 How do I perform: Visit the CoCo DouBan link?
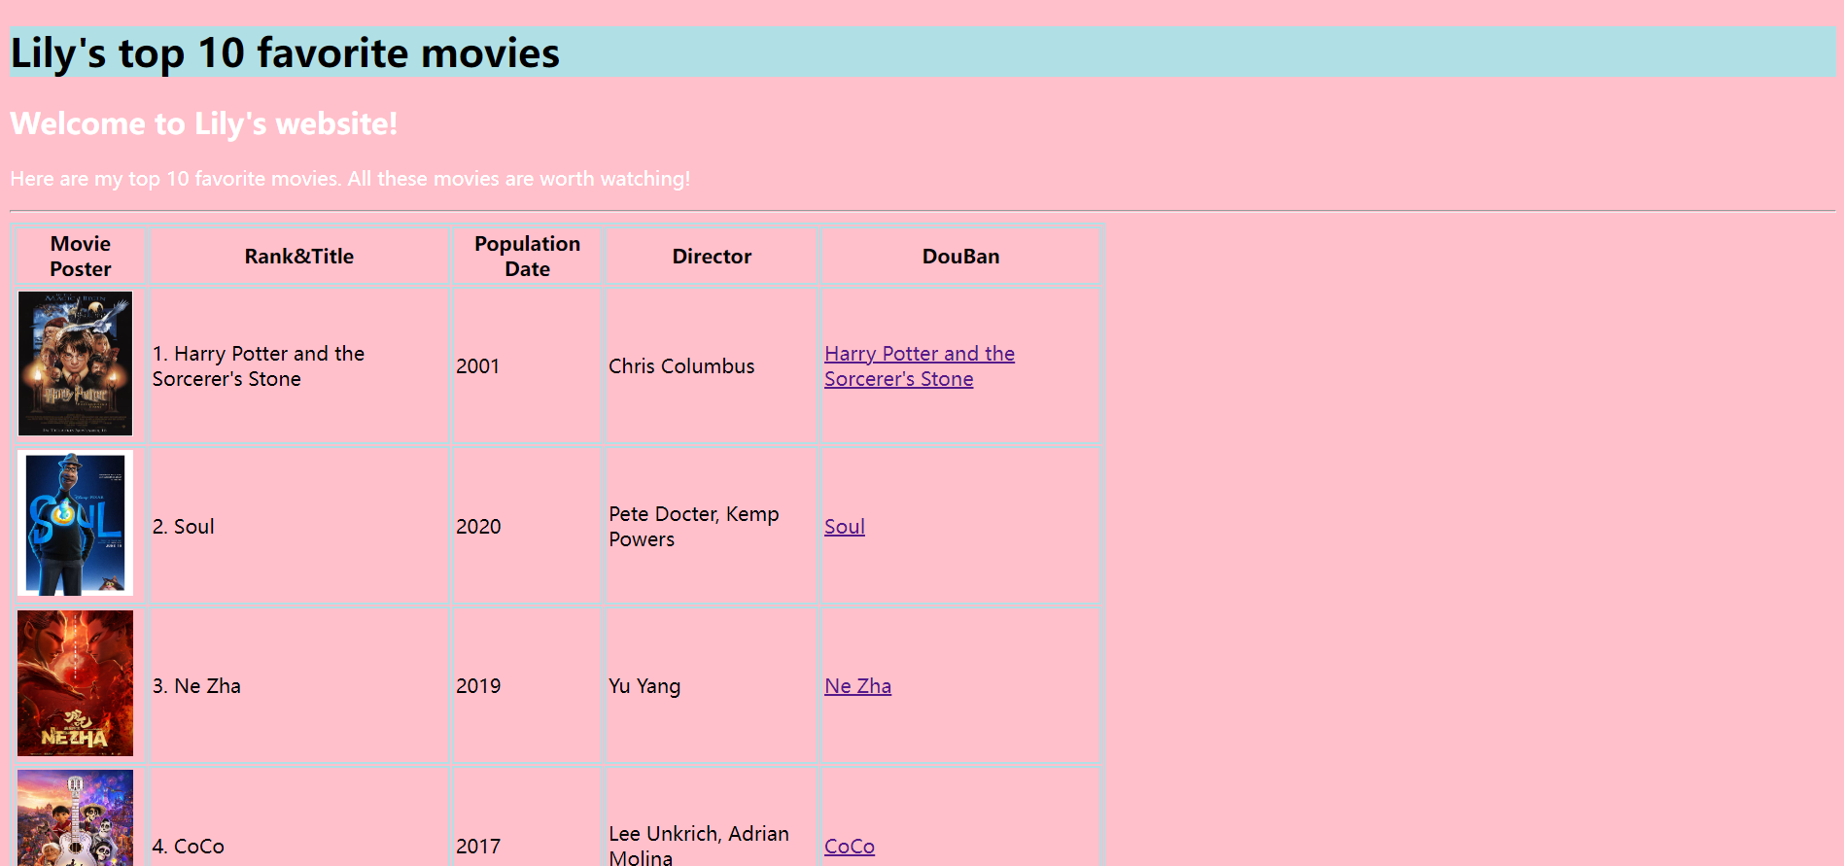849,847
